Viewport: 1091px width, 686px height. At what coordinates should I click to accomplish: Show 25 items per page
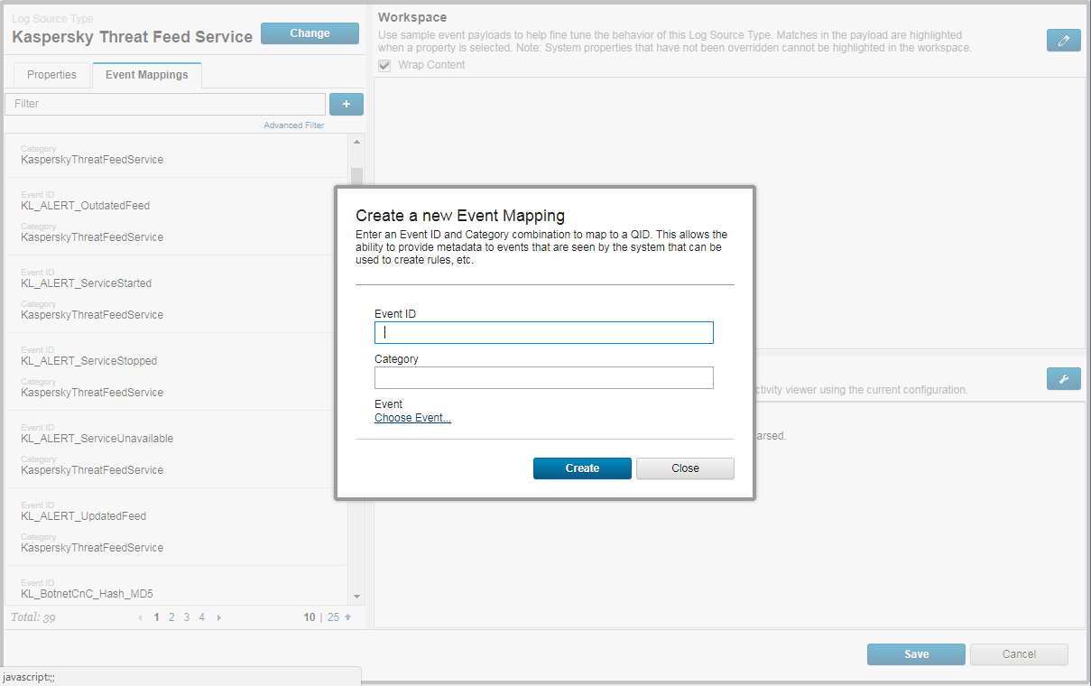[x=333, y=618]
